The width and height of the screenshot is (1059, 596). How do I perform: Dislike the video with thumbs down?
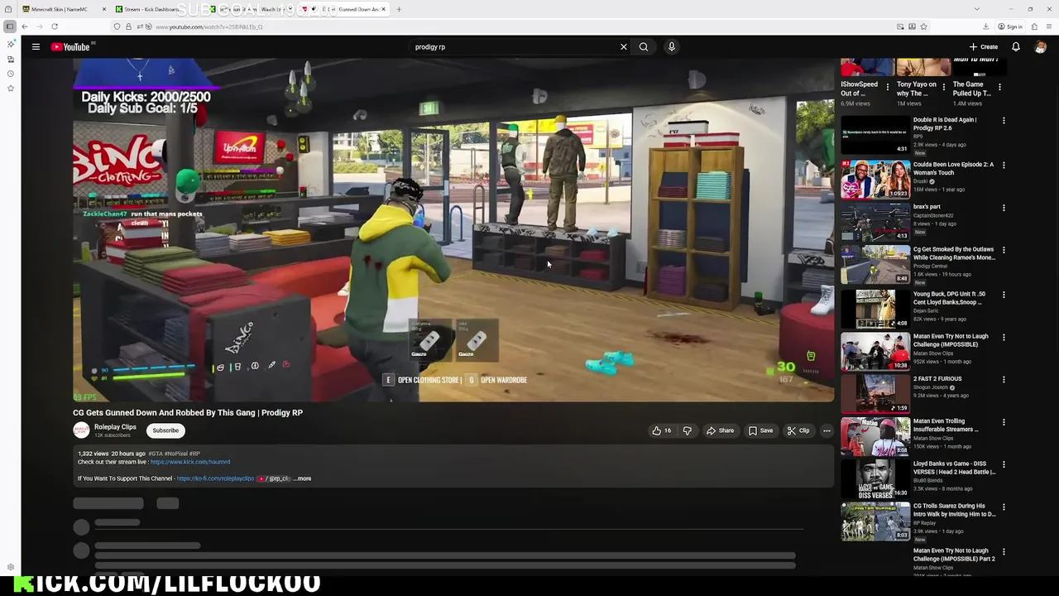[687, 430]
